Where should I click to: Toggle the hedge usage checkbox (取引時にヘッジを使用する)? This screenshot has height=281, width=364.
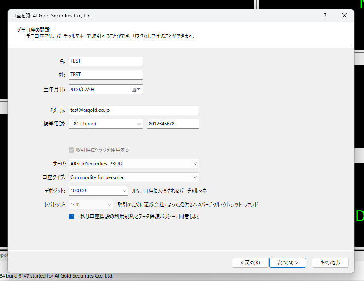[x=71, y=150]
